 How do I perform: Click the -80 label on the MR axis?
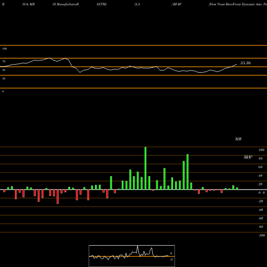pyautogui.click(x=261, y=227)
